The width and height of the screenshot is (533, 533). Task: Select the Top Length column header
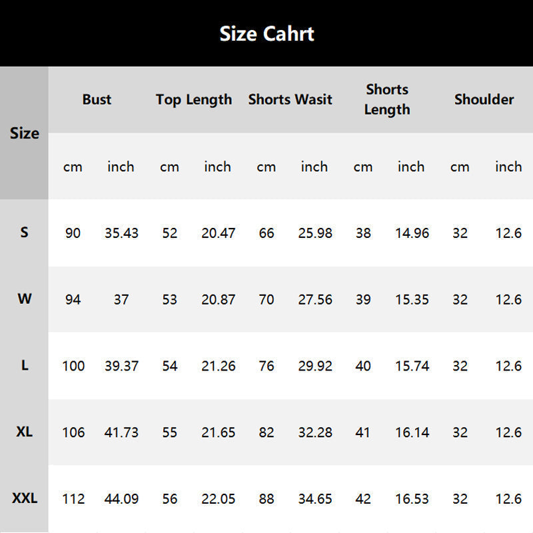194,99
